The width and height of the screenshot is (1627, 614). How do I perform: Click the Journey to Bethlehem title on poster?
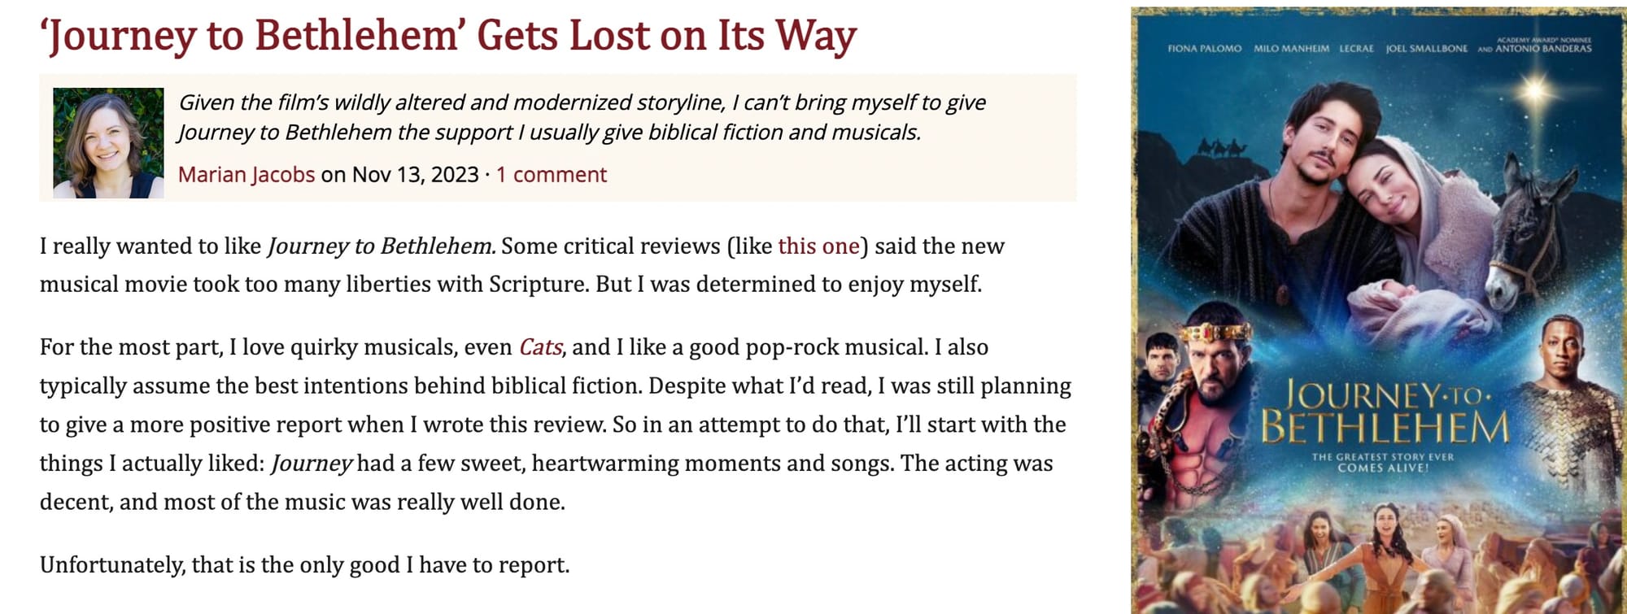1385,412
